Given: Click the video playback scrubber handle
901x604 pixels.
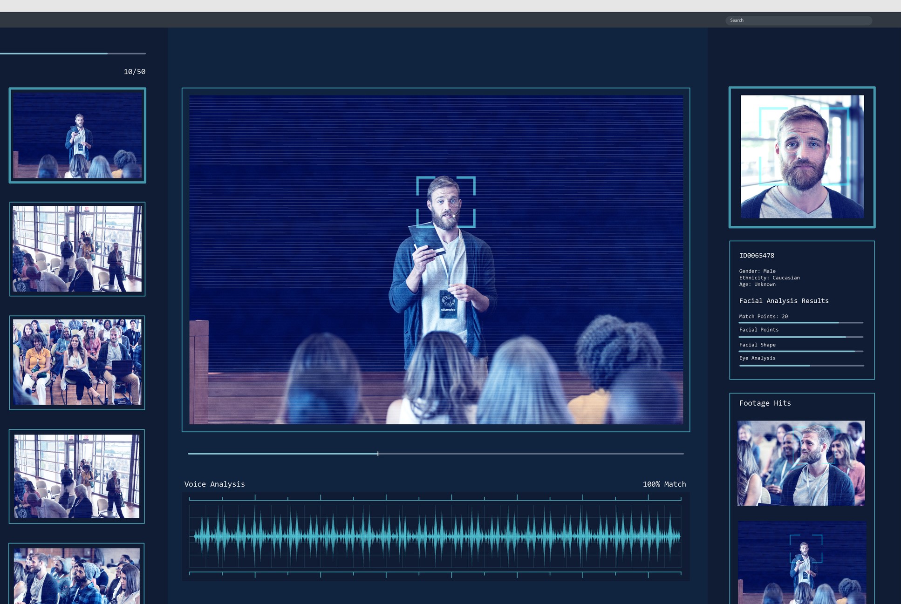Looking at the screenshot, I should [378, 454].
